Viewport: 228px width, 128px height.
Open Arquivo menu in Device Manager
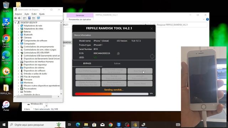click(18, 14)
